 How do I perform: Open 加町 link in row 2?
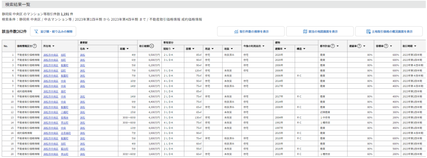pyautogui.click(x=63, y=60)
